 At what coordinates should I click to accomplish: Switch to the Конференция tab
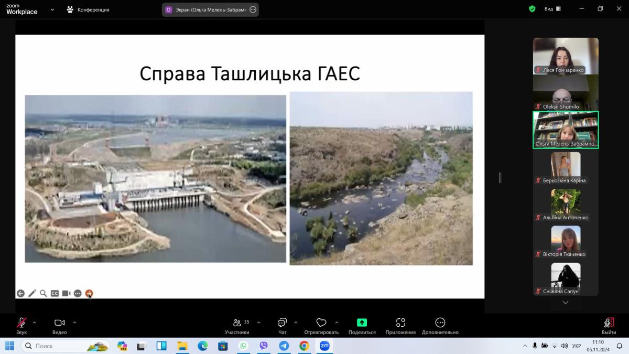[88, 9]
